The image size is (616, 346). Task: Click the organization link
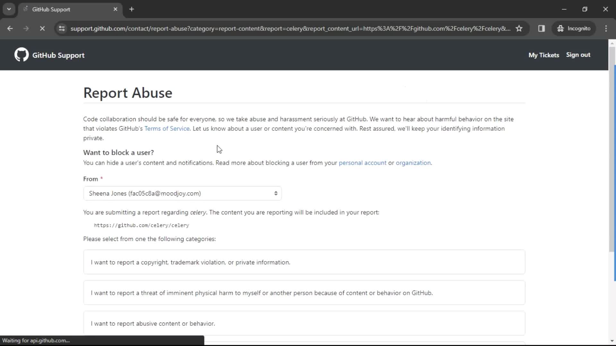[x=413, y=163]
